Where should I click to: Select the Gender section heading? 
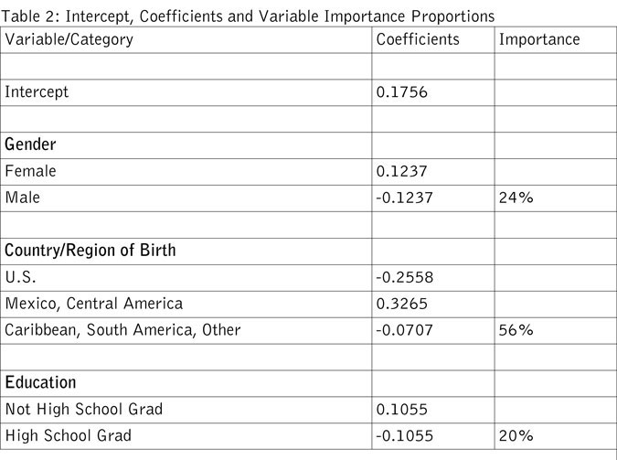33,145
